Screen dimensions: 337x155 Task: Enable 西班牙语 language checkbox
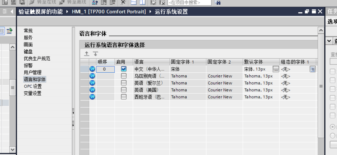click(124, 97)
